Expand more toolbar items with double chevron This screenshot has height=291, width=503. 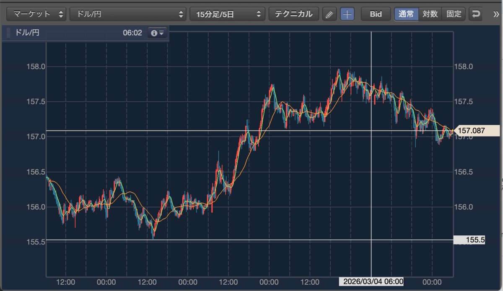click(497, 14)
